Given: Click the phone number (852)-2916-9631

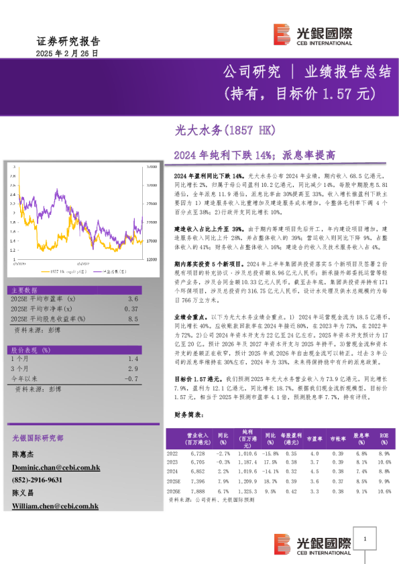Looking at the screenshot, I should point(37,480).
